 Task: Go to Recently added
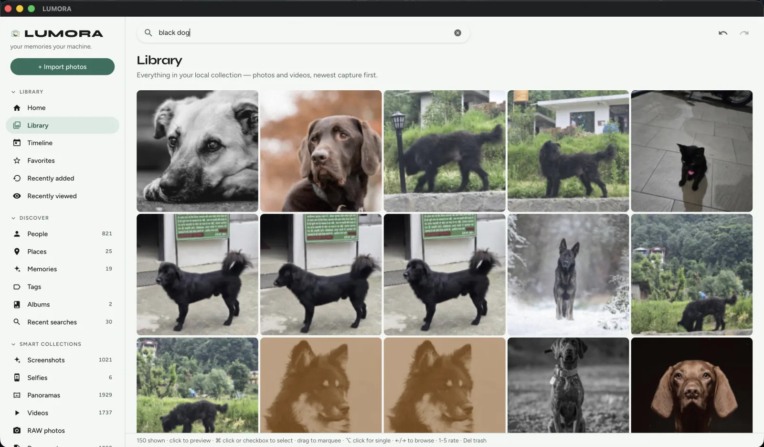point(63,178)
